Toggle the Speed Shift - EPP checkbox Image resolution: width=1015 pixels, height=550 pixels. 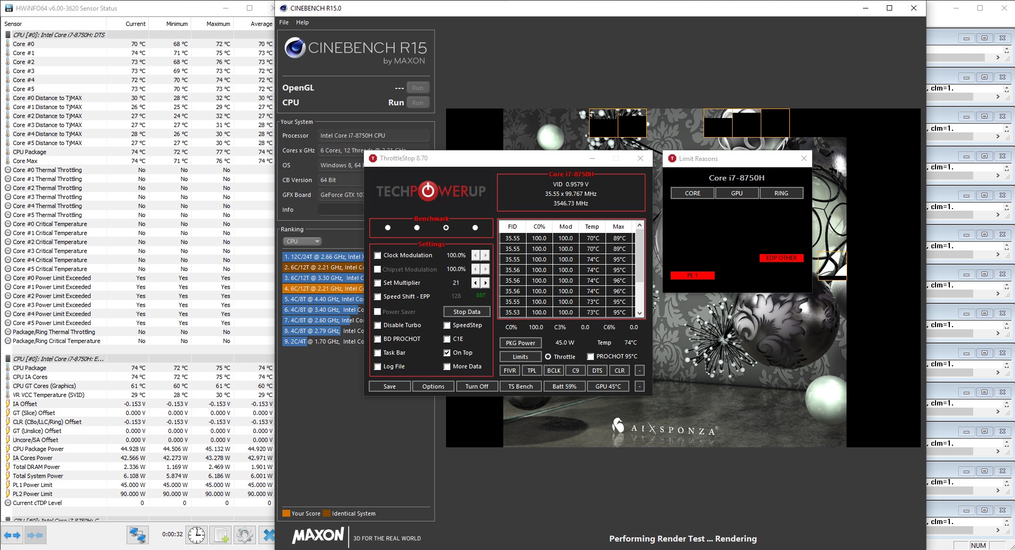378,296
